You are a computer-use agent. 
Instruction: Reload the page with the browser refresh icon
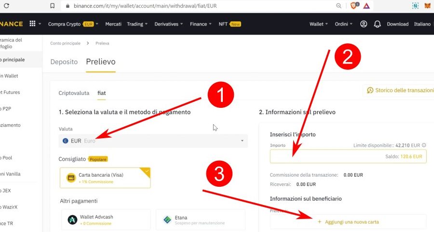pyautogui.click(x=6, y=5)
